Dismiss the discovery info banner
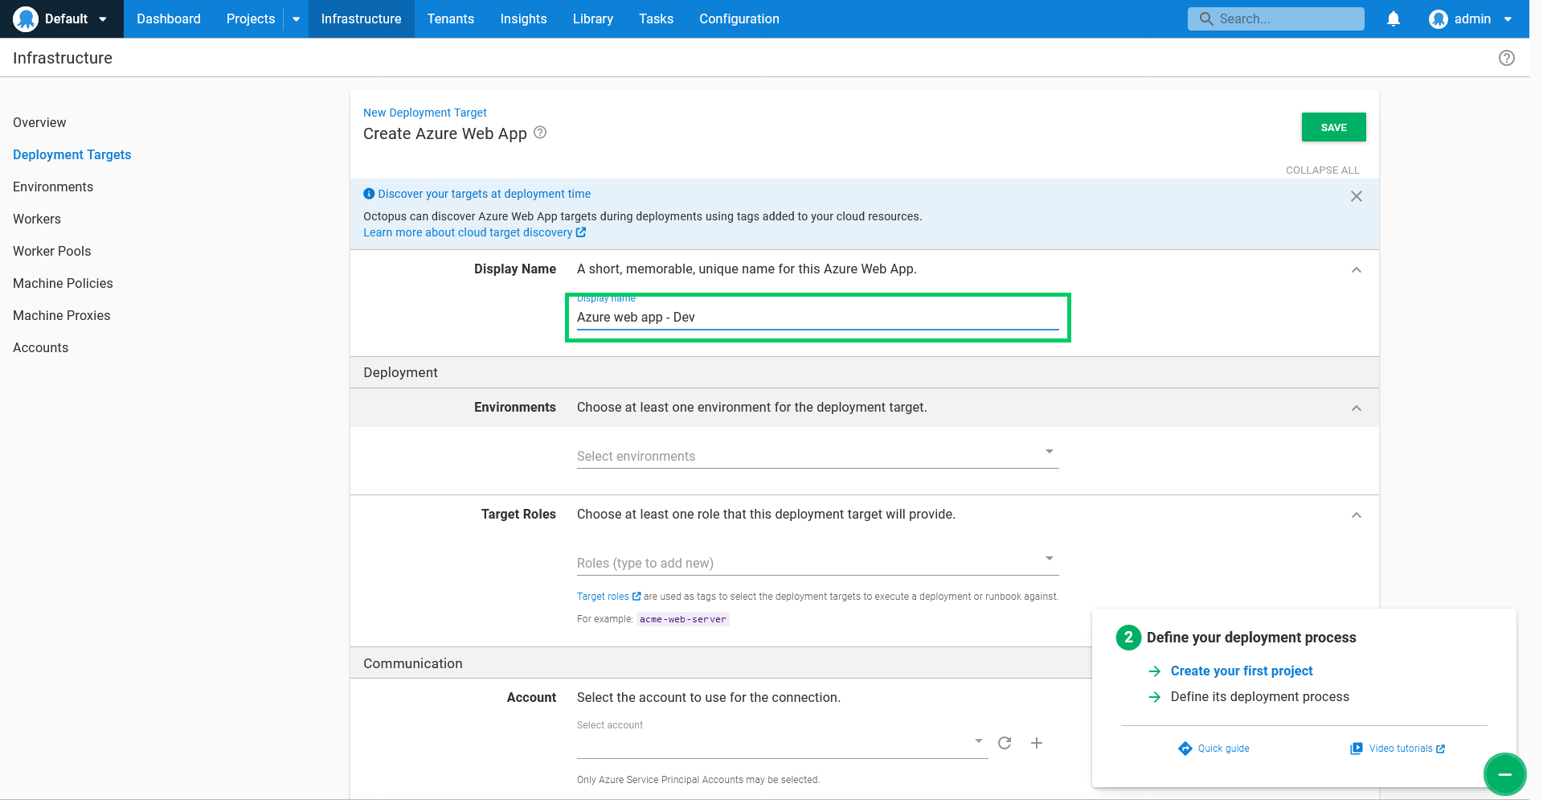Screen dimensions: 1543x800 click(1357, 196)
